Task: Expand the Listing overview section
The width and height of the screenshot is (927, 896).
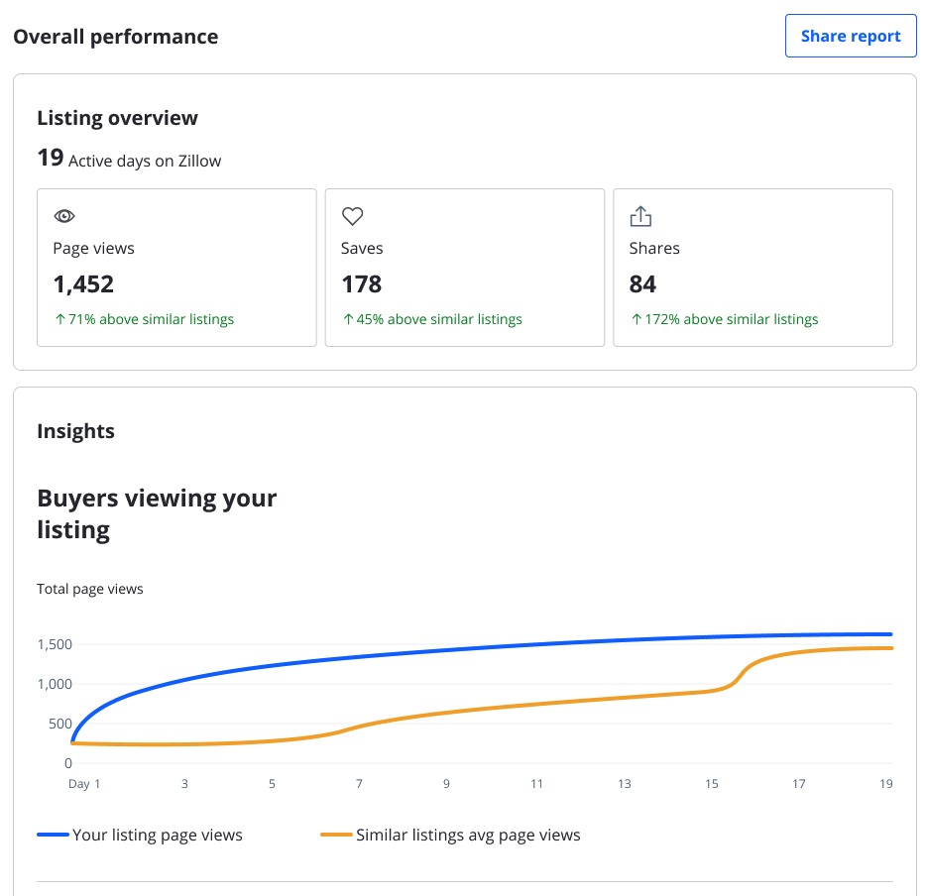Action: tap(118, 117)
